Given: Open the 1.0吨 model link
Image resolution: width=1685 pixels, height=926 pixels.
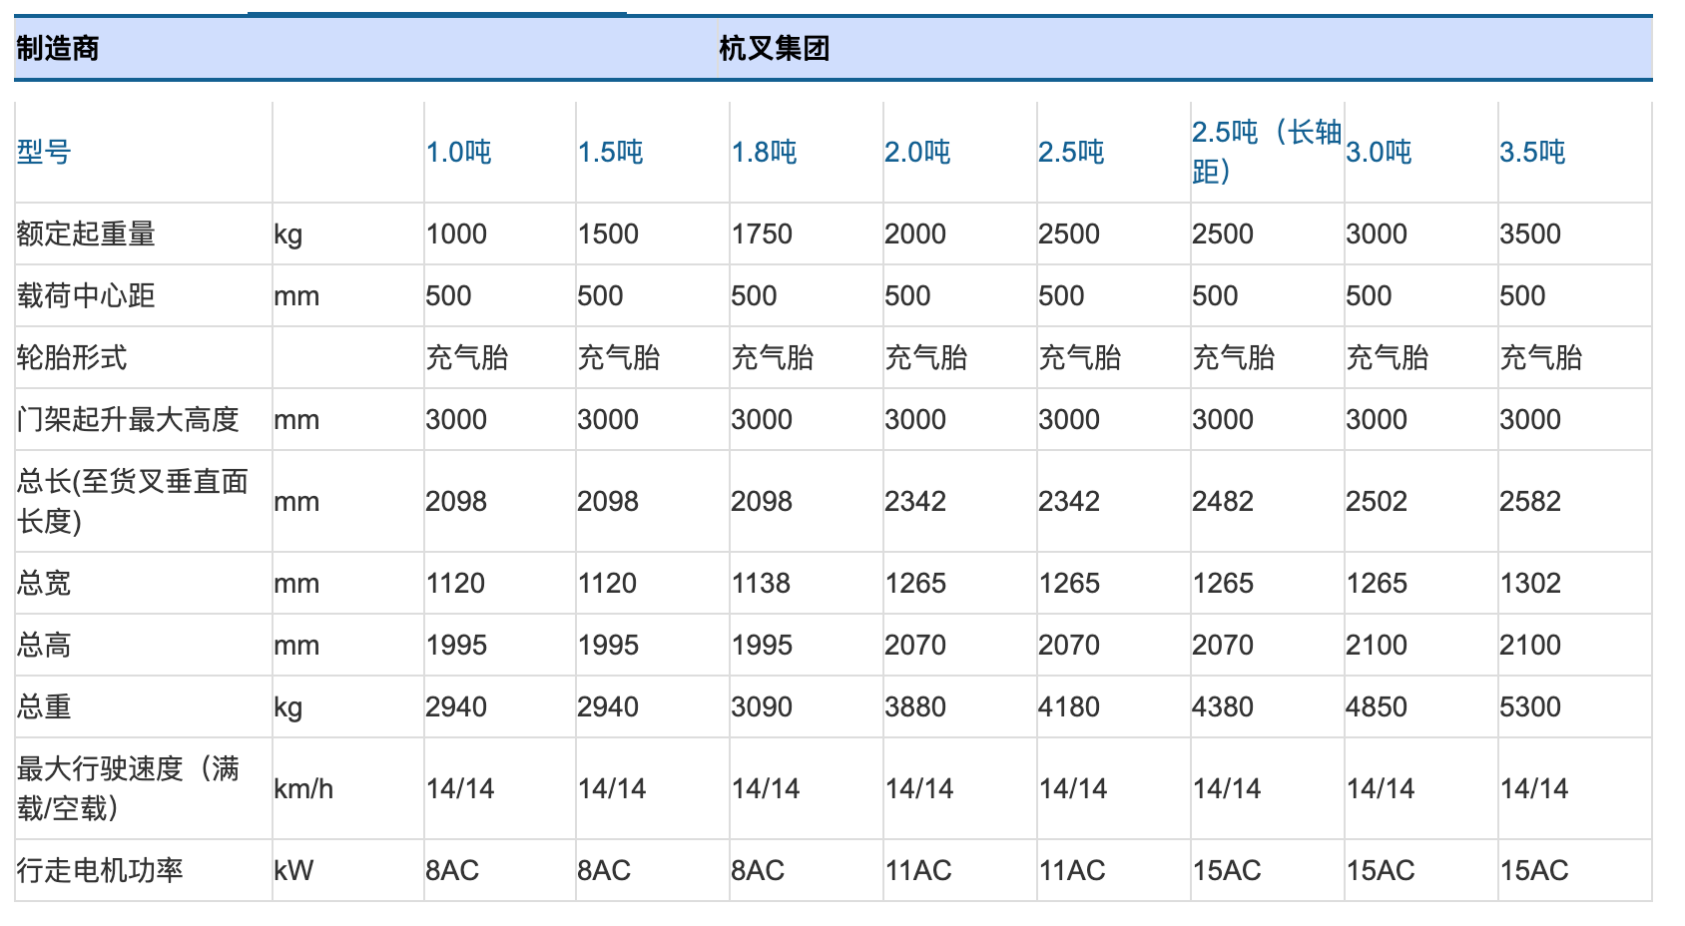Looking at the screenshot, I should (458, 153).
